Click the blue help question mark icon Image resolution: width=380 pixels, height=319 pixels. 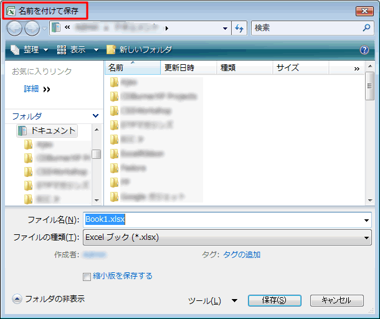pyautogui.click(x=364, y=50)
